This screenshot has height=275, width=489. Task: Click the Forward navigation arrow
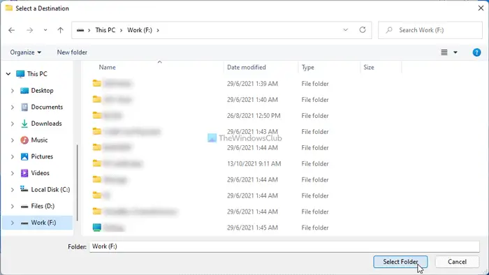click(x=29, y=30)
